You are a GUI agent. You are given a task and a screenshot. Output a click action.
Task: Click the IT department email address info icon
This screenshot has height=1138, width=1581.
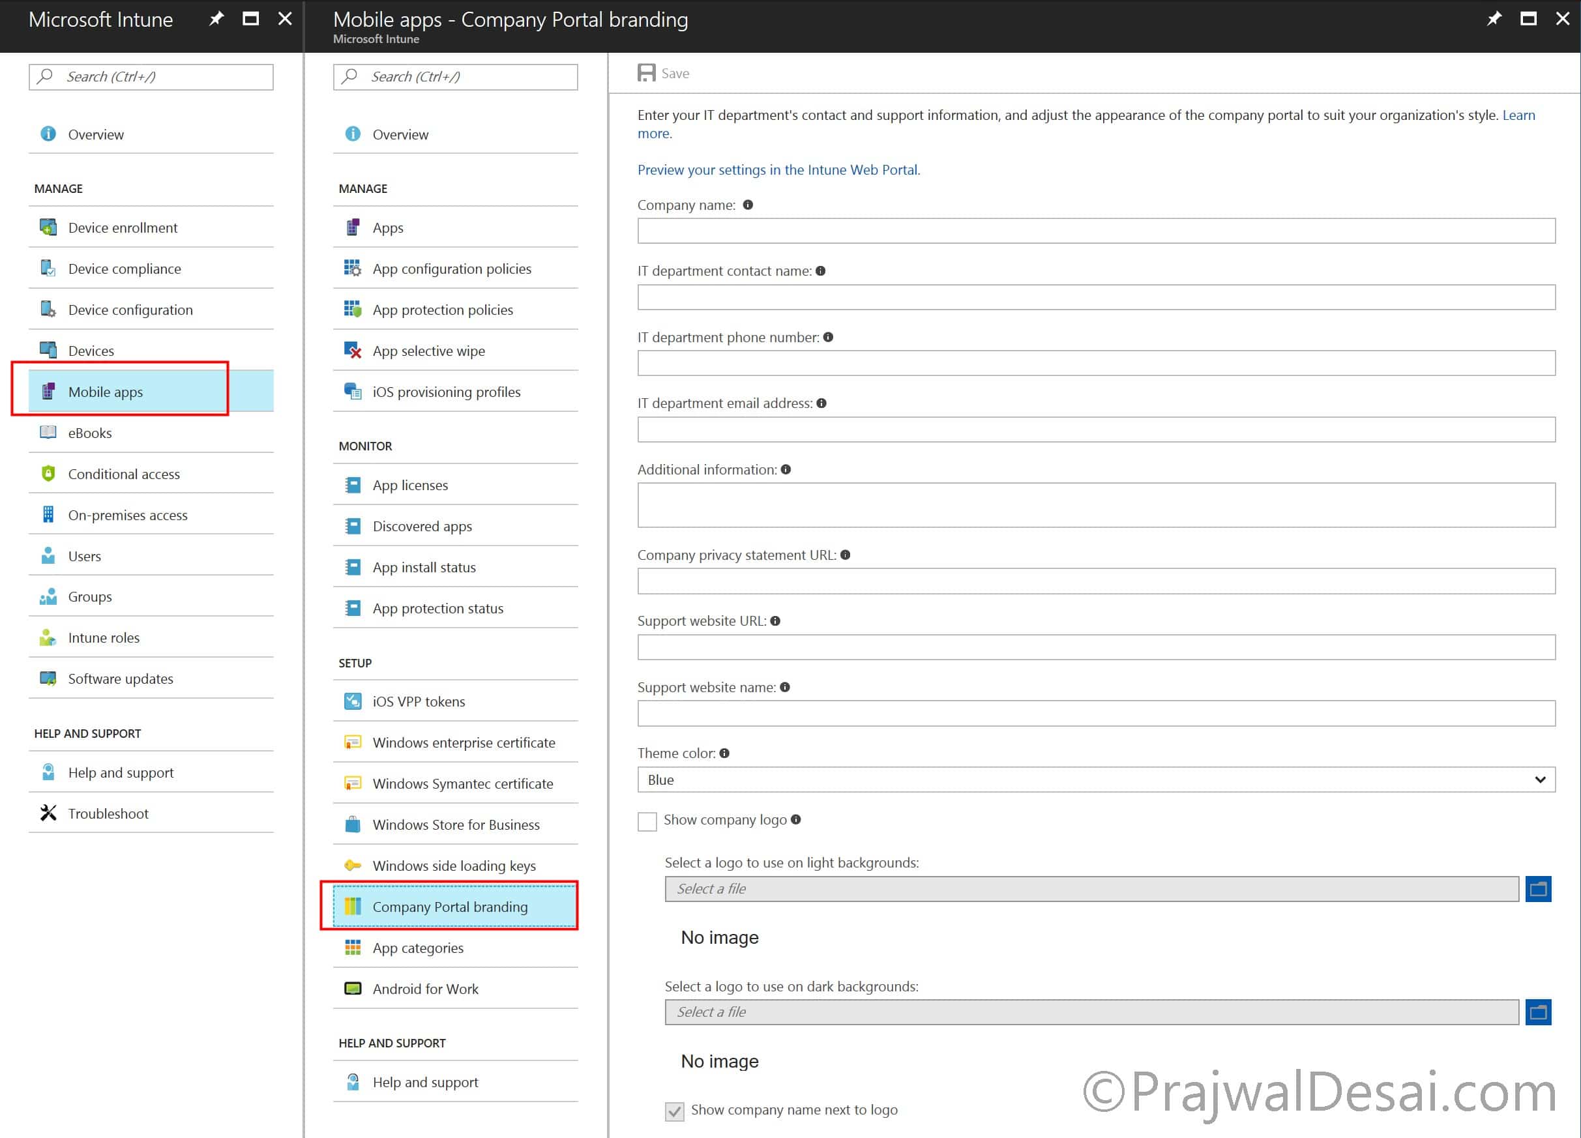coord(822,403)
